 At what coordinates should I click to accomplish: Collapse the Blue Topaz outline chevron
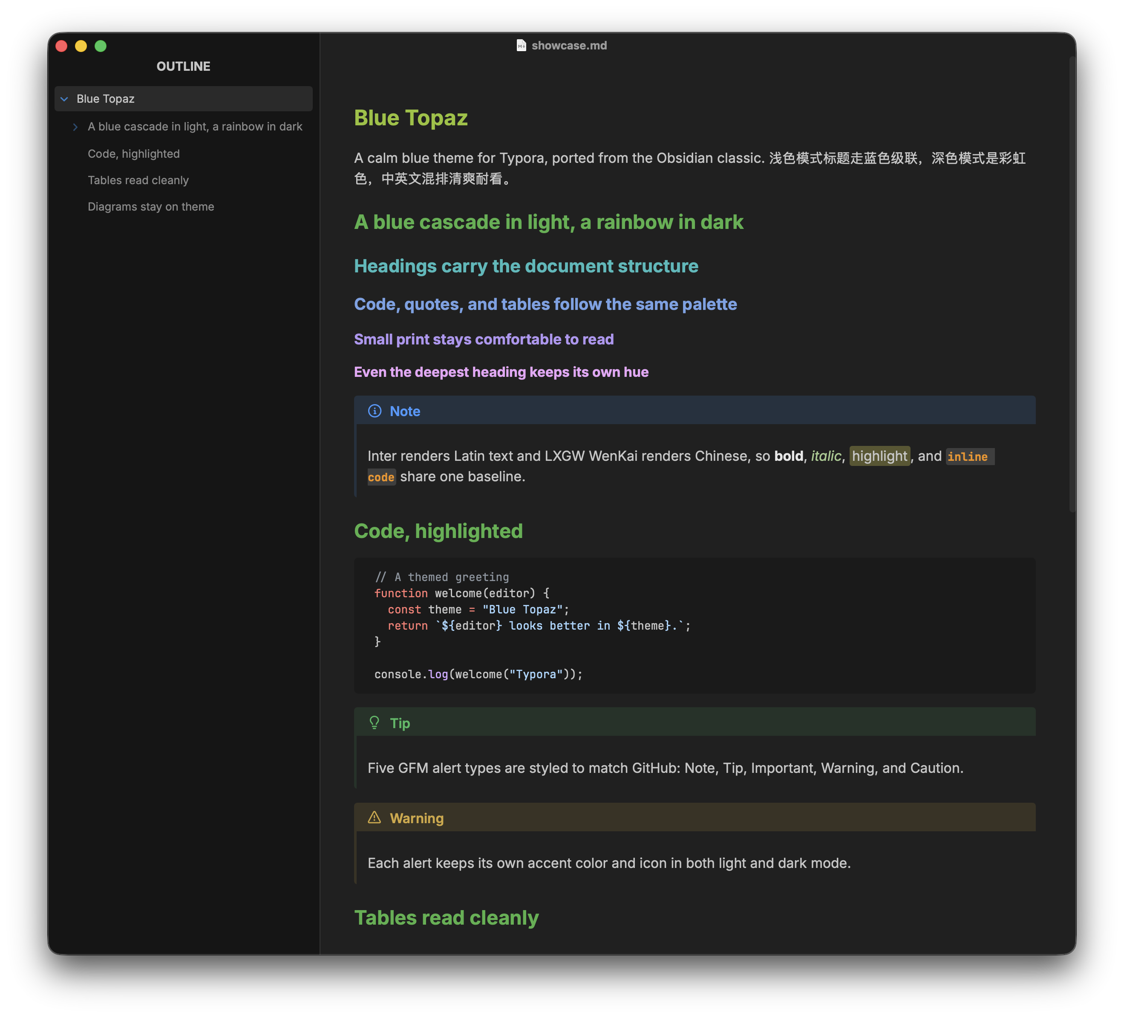(x=64, y=99)
